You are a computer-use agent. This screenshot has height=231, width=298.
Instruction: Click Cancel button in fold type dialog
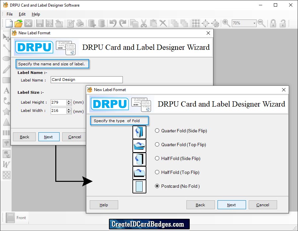click(x=263, y=205)
